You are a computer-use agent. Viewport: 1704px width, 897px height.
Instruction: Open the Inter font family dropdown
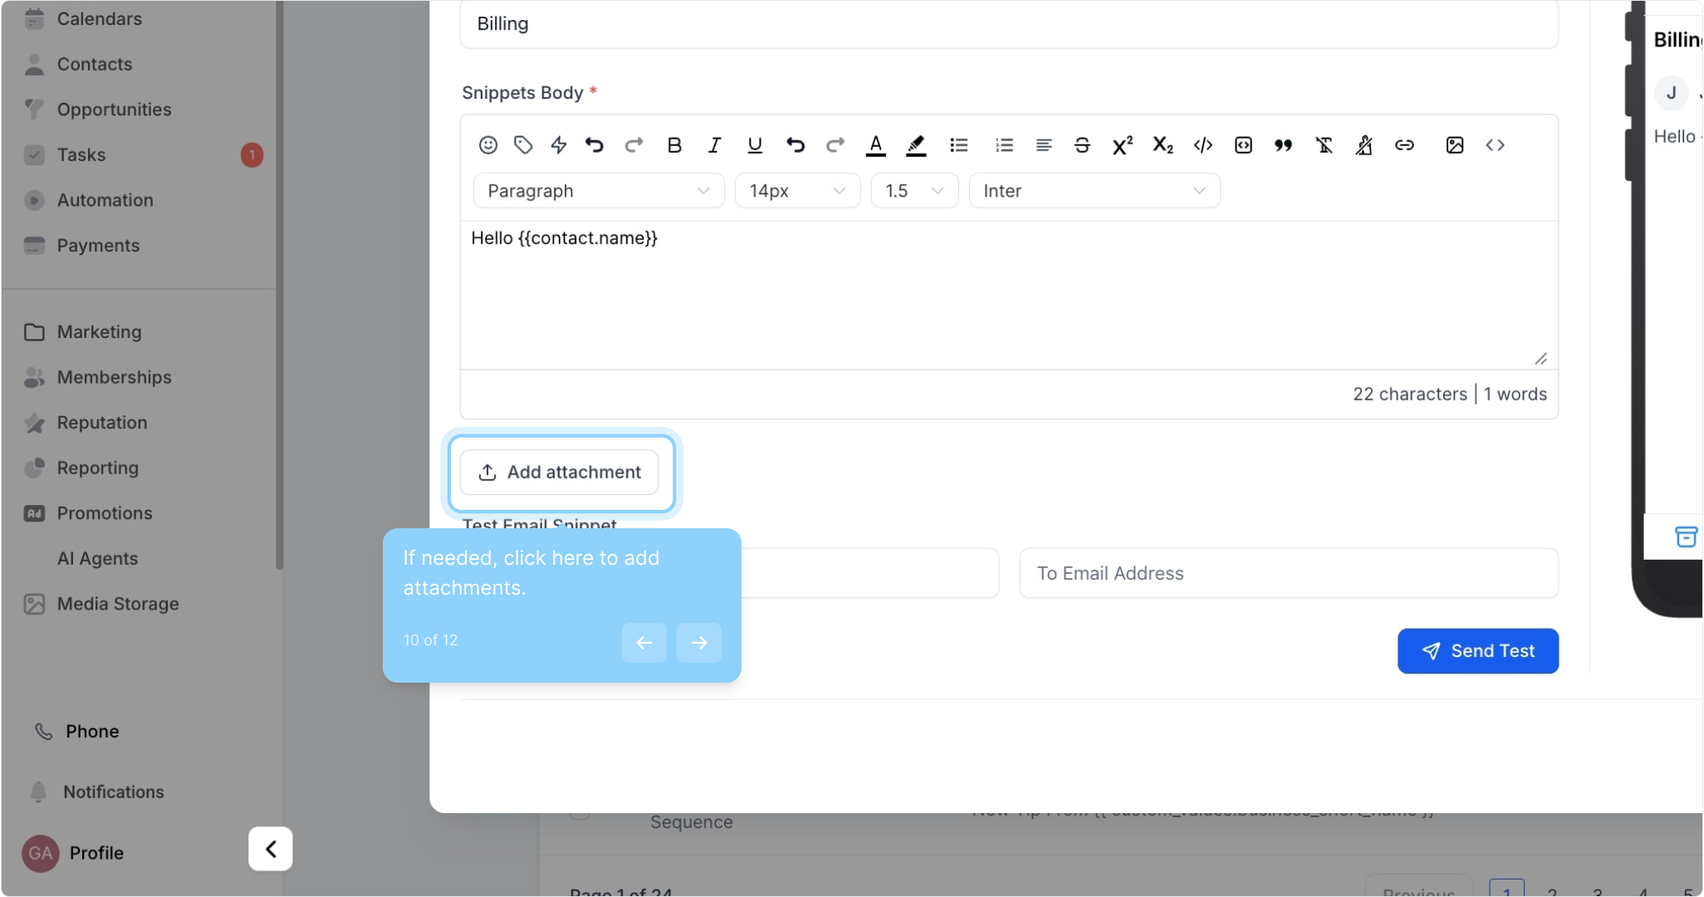coord(1094,191)
